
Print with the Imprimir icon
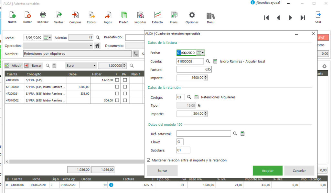(43, 17)
